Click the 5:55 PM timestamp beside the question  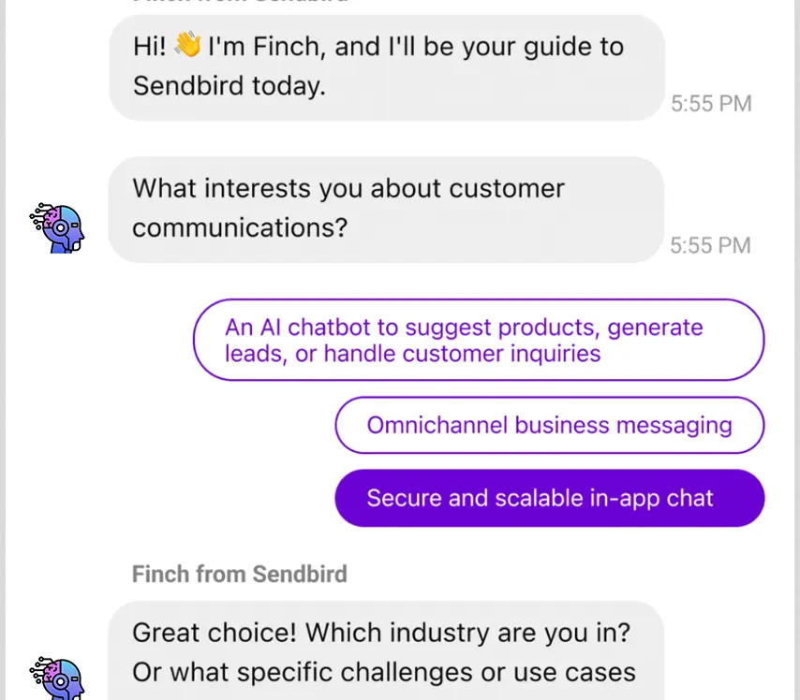coord(711,245)
